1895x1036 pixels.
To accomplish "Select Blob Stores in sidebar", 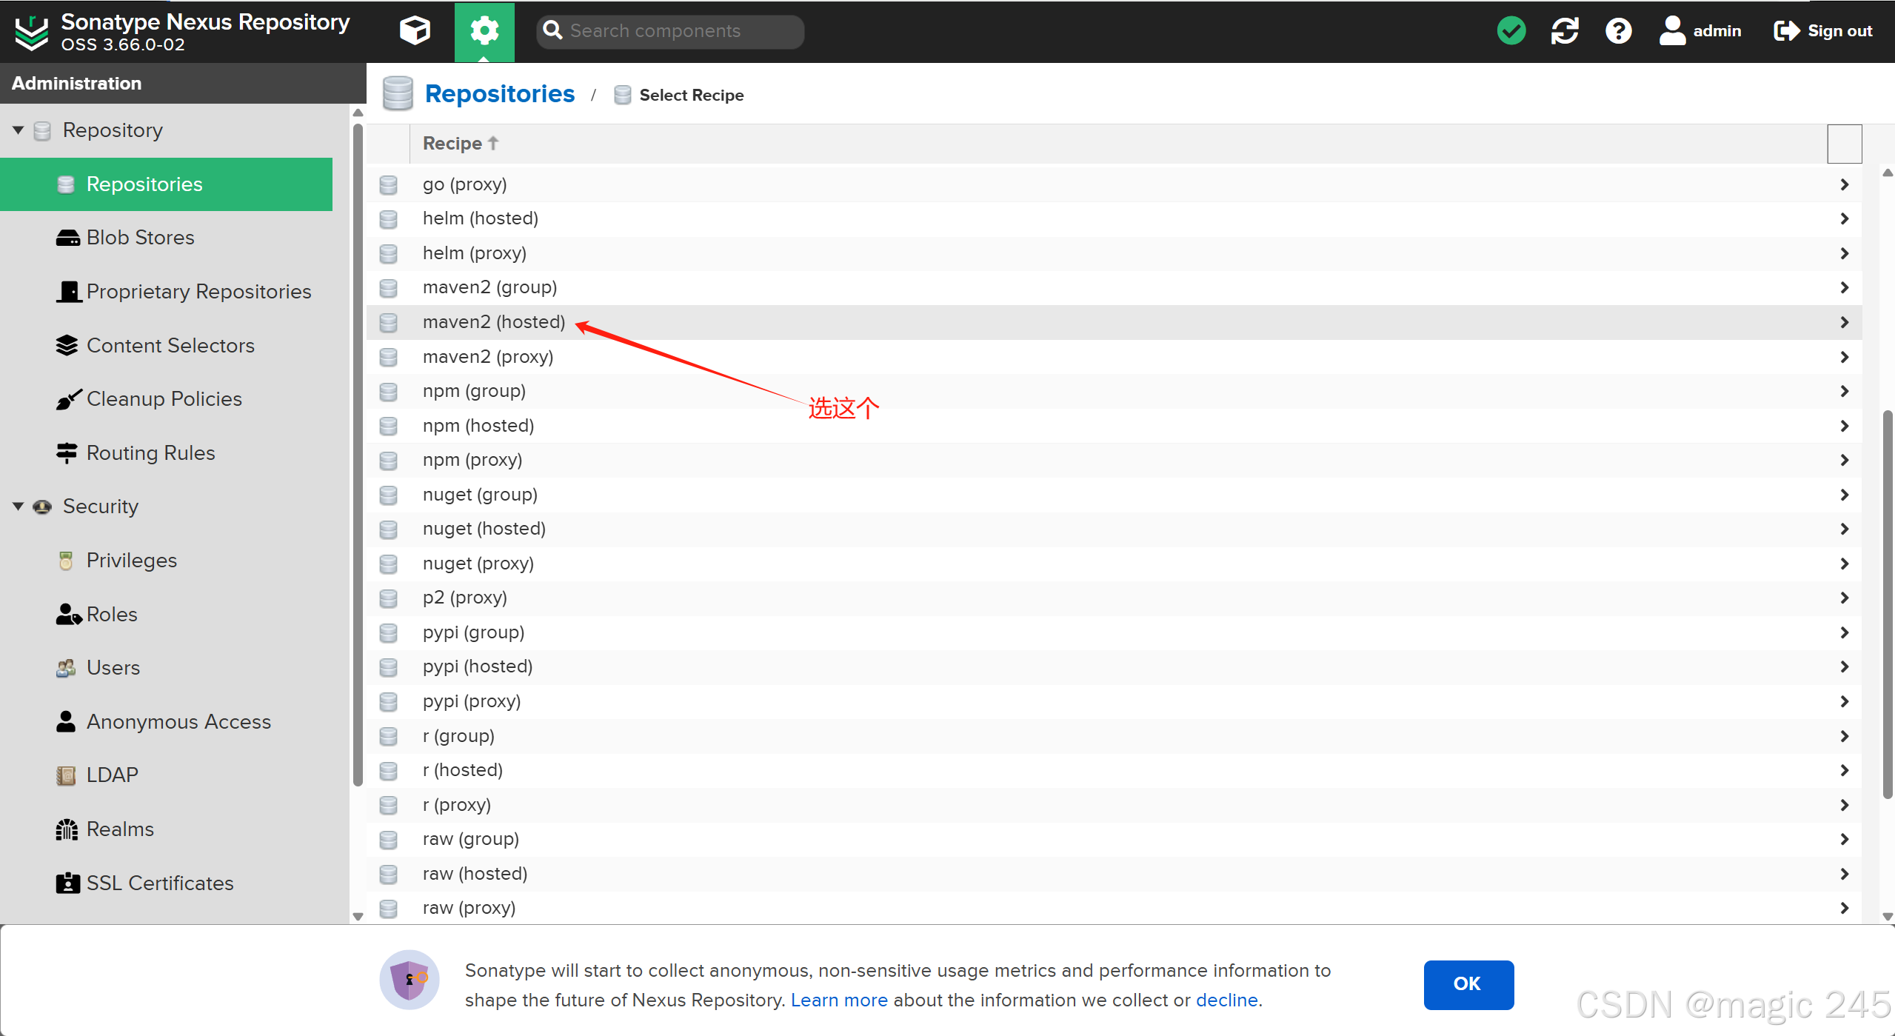I will [140, 238].
